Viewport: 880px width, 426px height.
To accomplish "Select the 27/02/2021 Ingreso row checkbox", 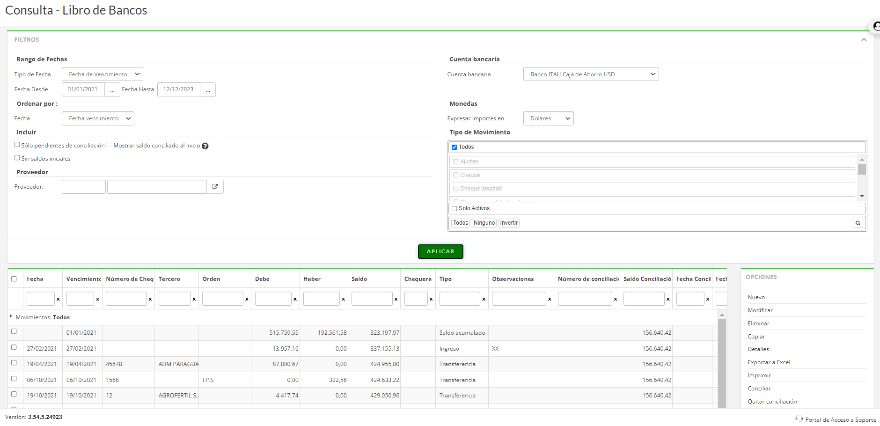I will [14, 347].
